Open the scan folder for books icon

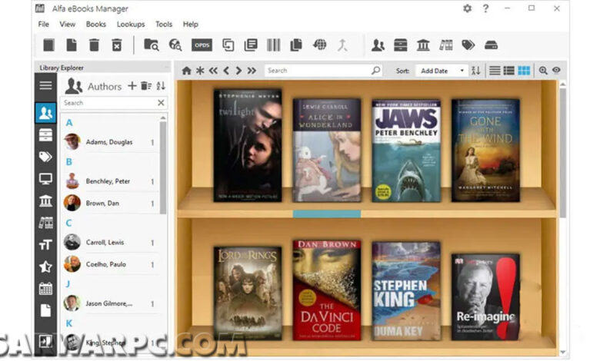coord(152,45)
